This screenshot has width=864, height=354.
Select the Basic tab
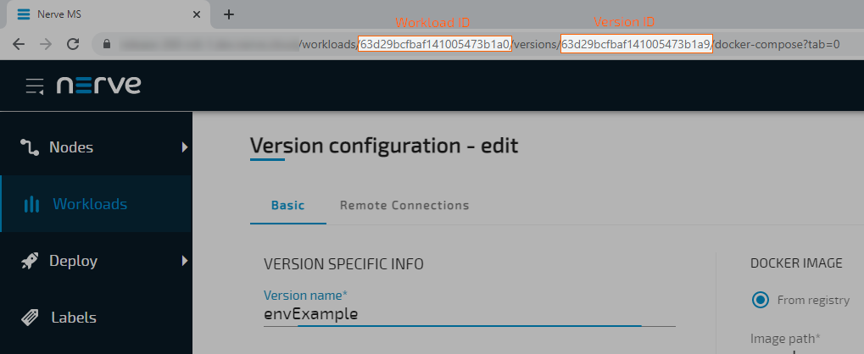(x=287, y=205)
